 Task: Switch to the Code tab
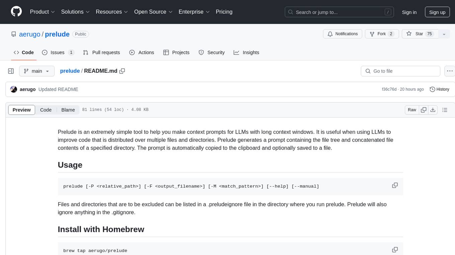click(x=24, y=52)
